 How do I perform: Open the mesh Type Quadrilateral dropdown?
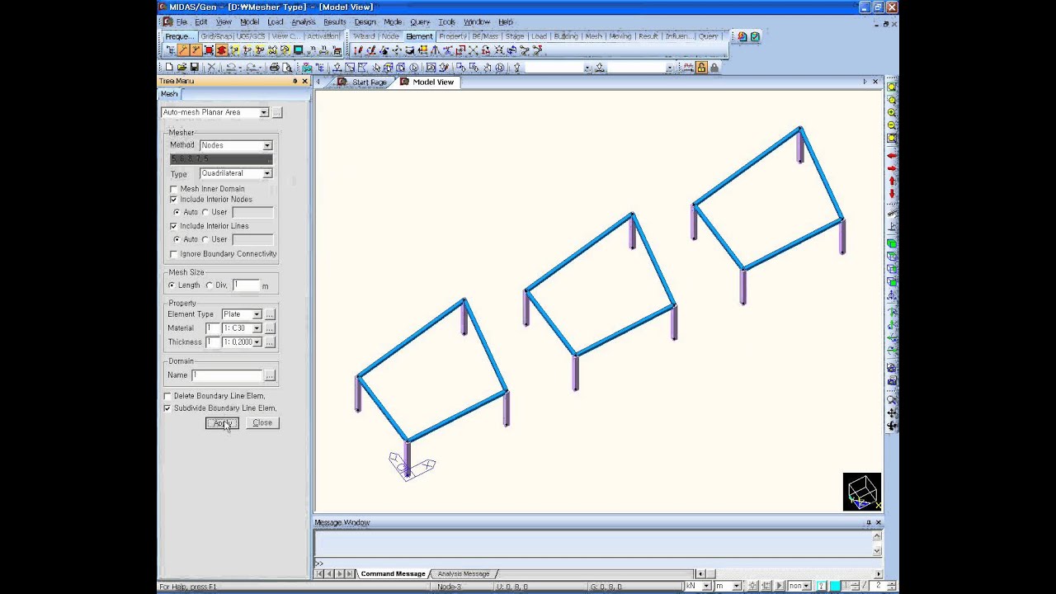click(x=267, y=174)
